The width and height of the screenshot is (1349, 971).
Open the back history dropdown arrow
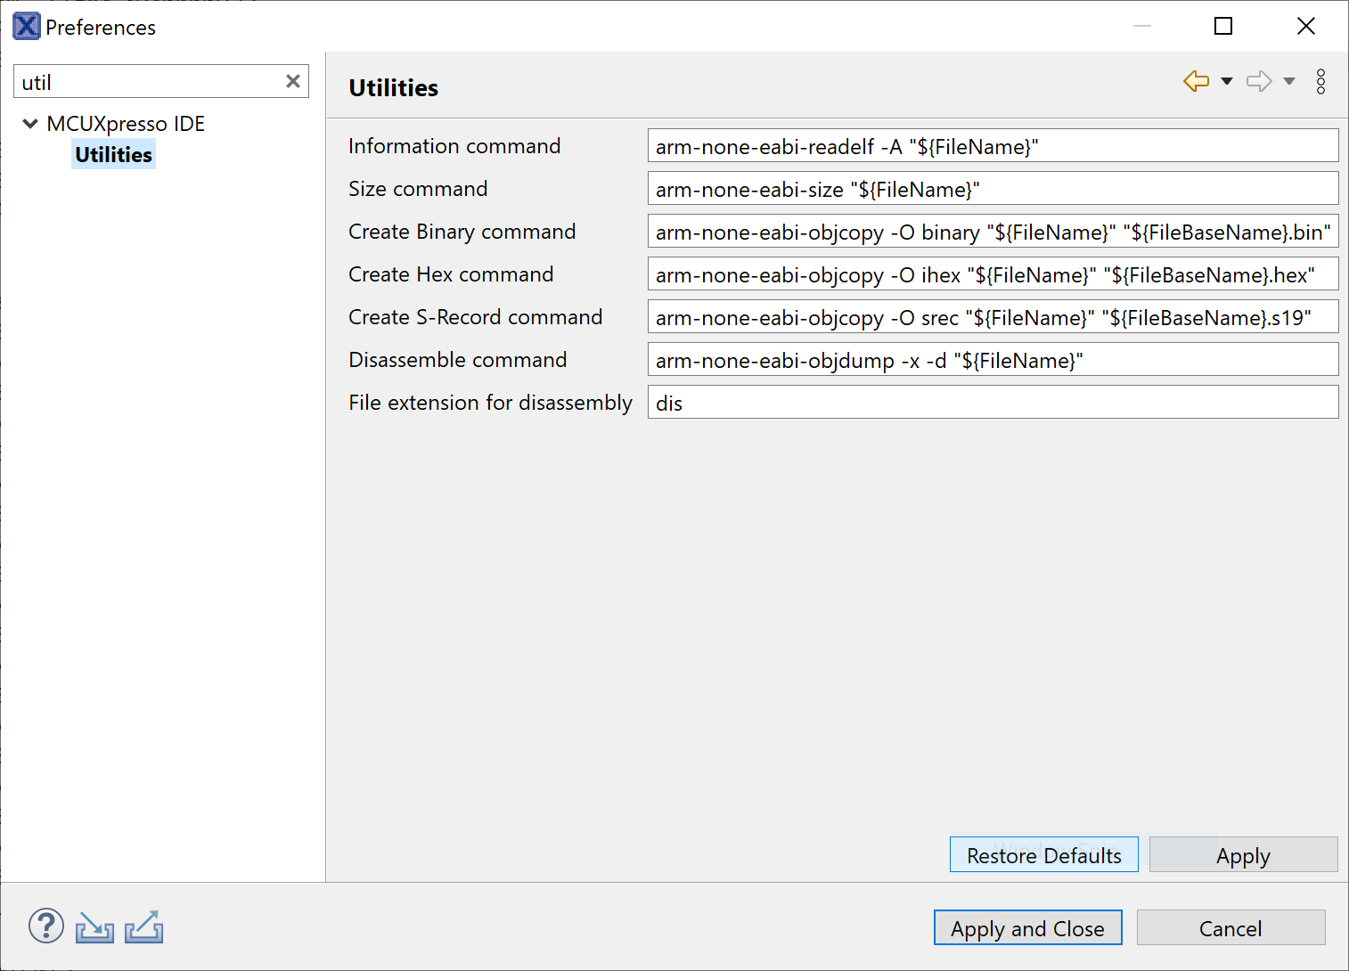[x=1227, y=81]
